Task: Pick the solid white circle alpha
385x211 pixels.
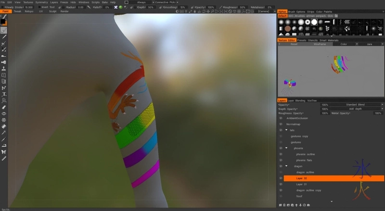Action: tap(314, 22)
